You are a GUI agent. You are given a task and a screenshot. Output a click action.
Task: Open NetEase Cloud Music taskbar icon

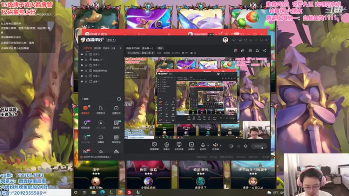tap(129, 192)
